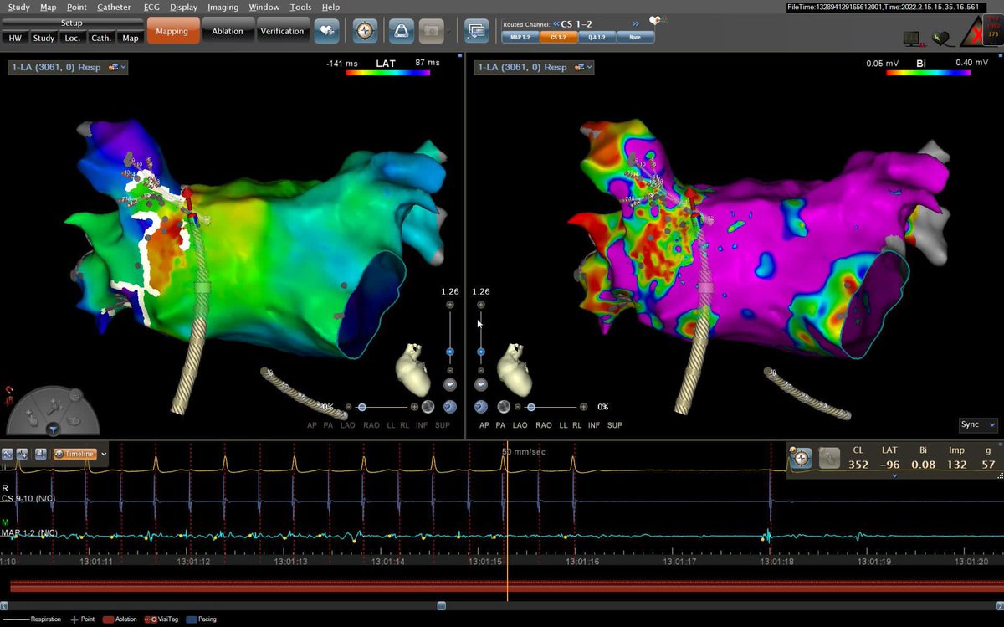Open the Catheter menu

[x=114, y=7]
